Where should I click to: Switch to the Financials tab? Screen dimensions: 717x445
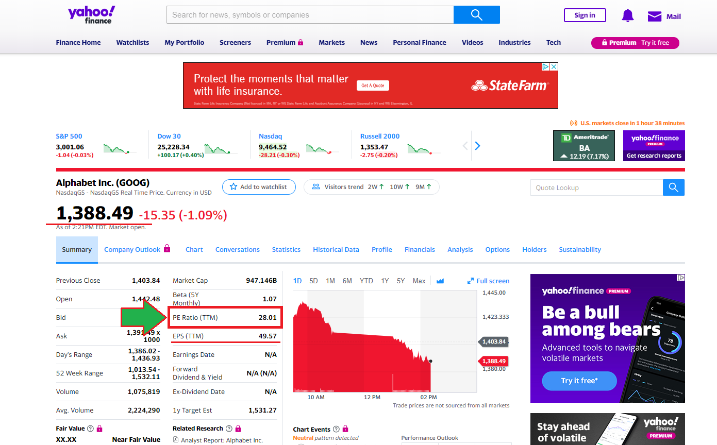coord(420,249)
